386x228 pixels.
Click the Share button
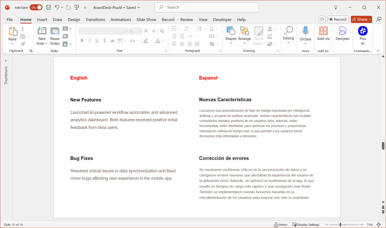362,19
